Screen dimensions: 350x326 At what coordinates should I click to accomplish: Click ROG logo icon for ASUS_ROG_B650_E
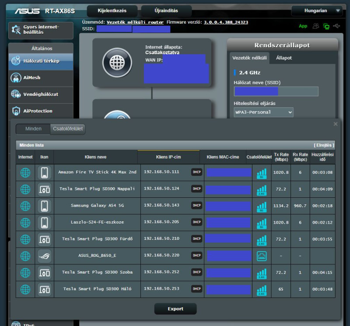click(45, 256)
